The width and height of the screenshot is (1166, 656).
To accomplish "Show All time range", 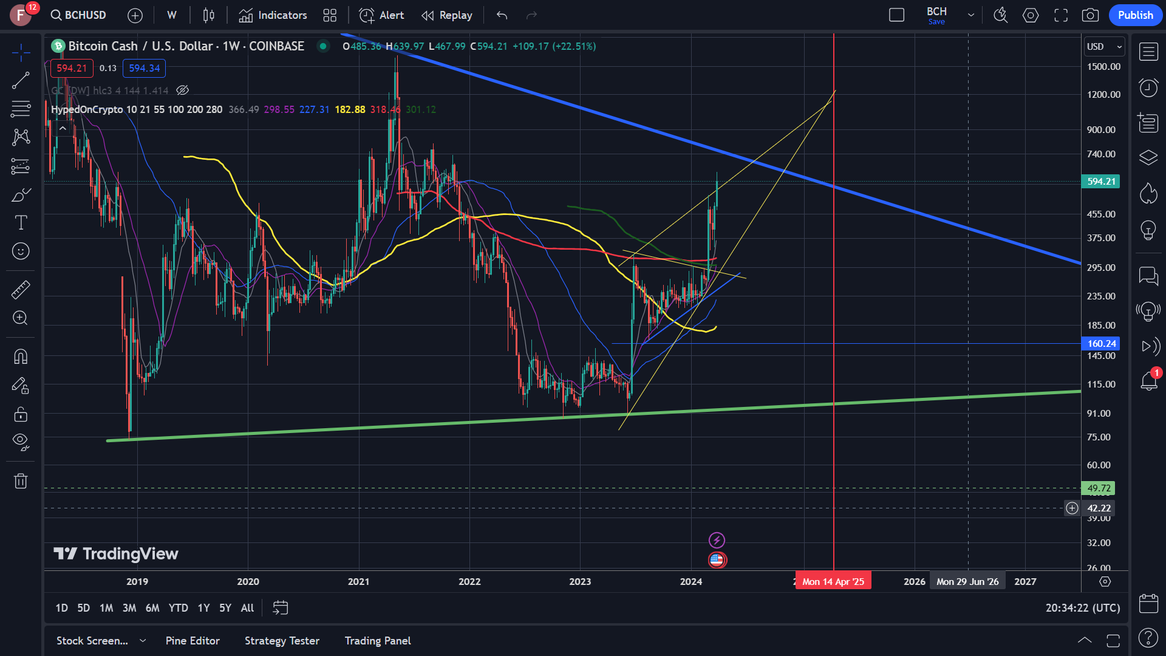I will tap(247, 607).
